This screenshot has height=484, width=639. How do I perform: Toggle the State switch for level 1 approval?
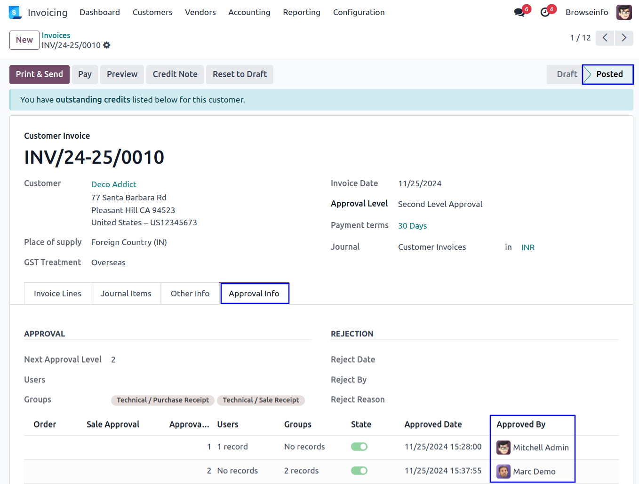(x=359, y=447)
